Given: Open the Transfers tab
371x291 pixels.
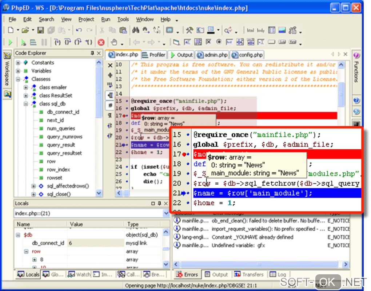Looking at the screenshot, I should click(249, 274).
